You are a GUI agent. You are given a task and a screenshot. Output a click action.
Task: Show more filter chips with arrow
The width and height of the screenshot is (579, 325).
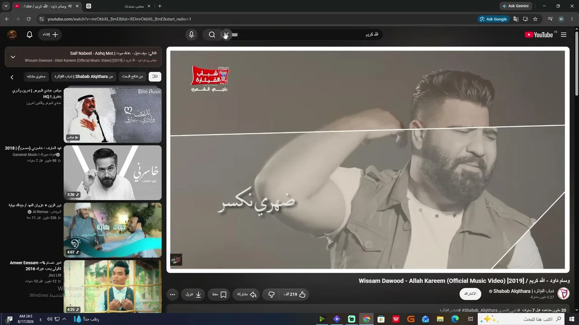[x=12, y=77]
